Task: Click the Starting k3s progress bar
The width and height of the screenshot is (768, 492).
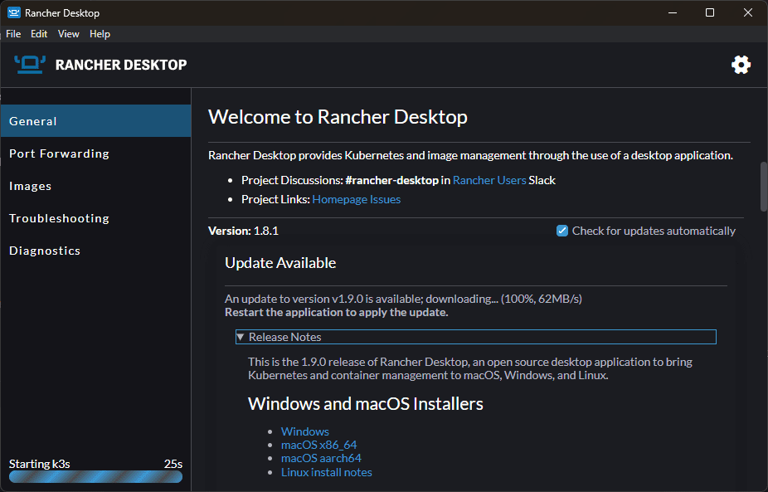Action: (x=95, y=476)
